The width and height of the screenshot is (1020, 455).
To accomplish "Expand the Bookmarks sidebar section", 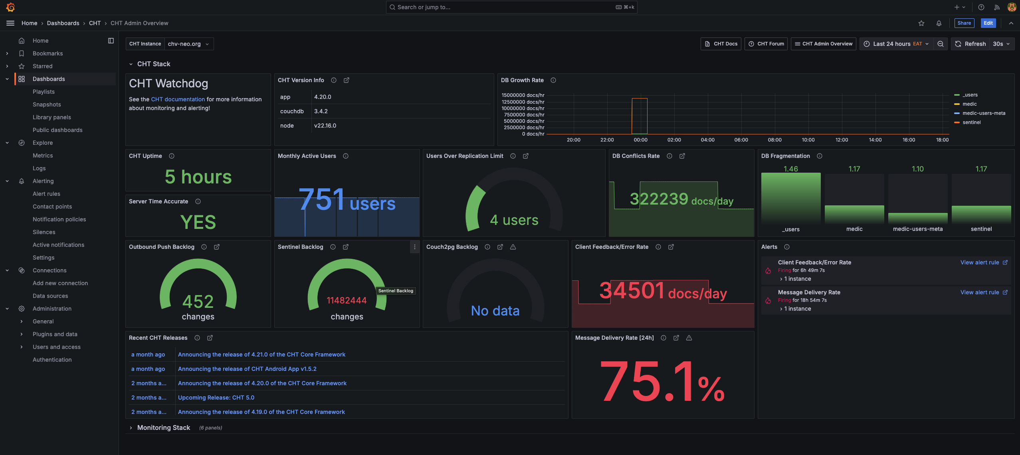I will coord(7,53).
